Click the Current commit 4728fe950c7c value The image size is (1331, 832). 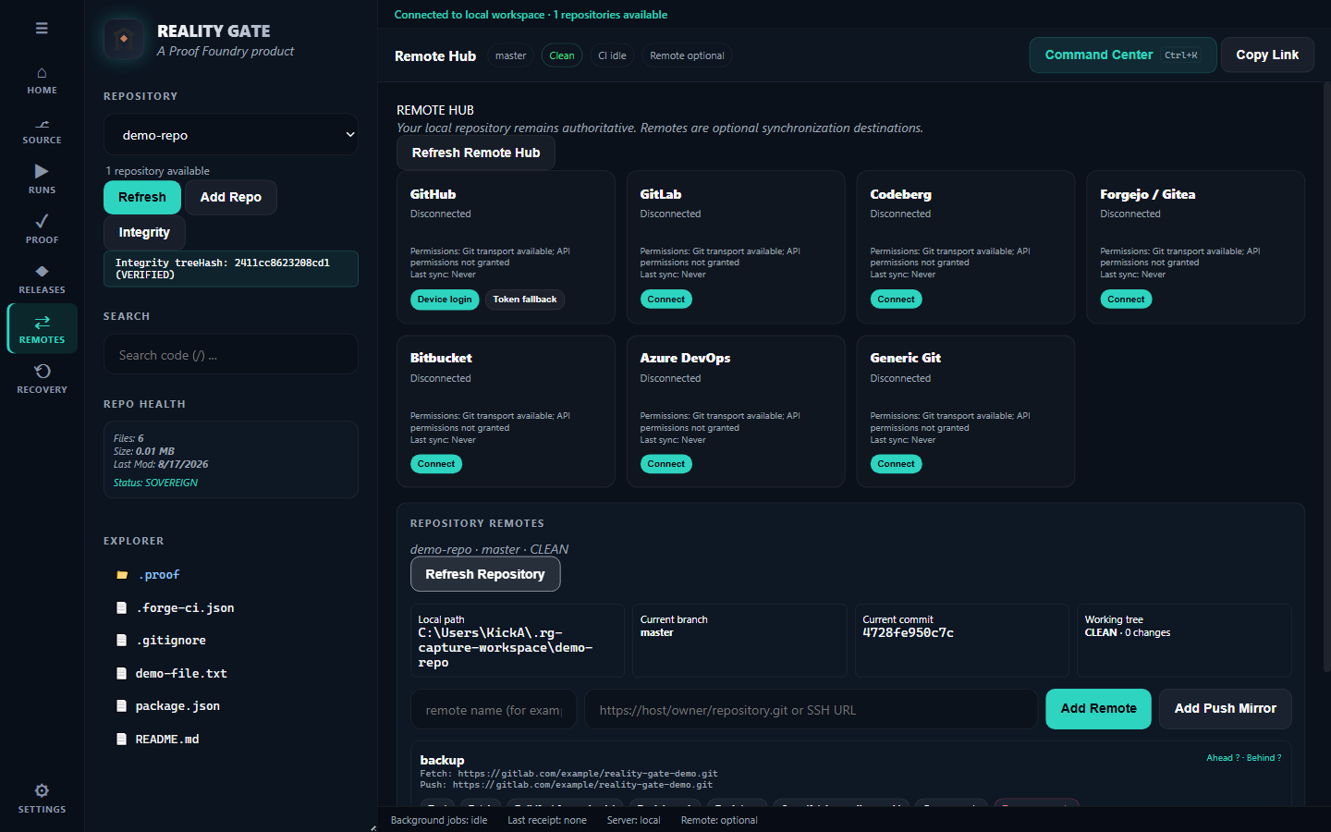point(908,633)
